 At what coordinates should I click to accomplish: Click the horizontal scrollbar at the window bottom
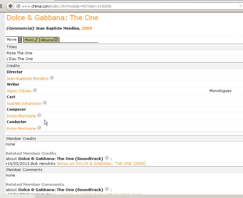click(x=139, y=196)
